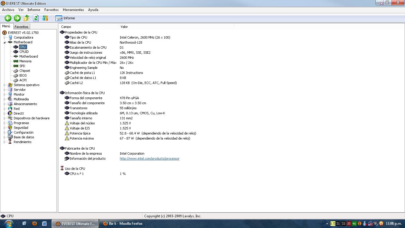Click the Red network icon in tree
The width and height of the screenshot is (405, 228).
10,109
